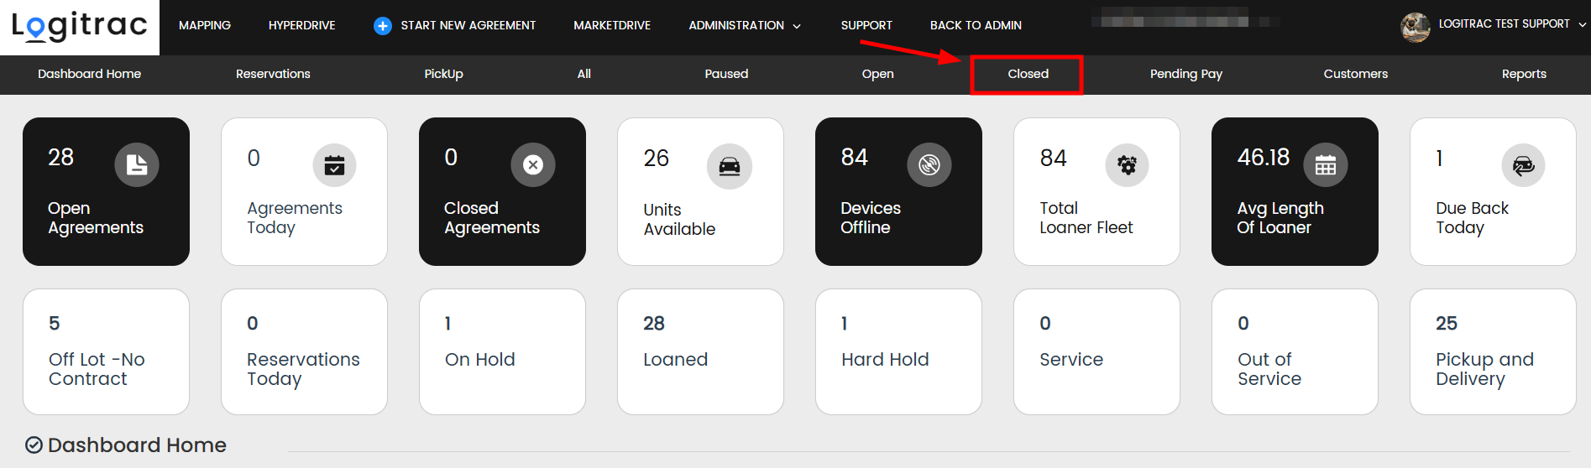
Task: Open the Logitrac Test Support user menu
Action: tap(1511, 24)
